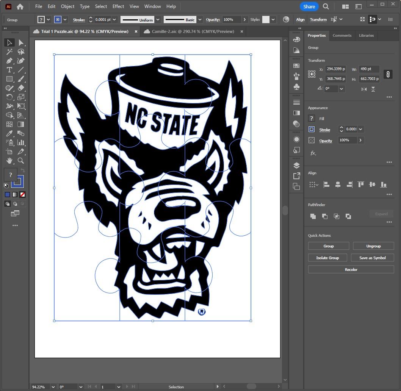Flip the selection horizontally
Viewport: 401px width, 391px height.
[x=364, y=89]
